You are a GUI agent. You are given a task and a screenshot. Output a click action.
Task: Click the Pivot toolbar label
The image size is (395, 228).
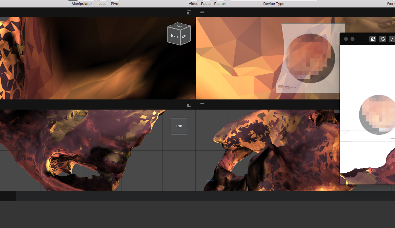click(115, 4)
